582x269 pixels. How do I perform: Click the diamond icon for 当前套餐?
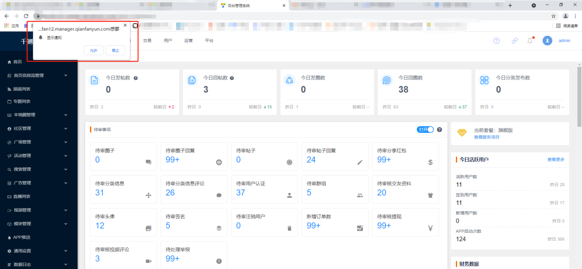tap(462, 133)
